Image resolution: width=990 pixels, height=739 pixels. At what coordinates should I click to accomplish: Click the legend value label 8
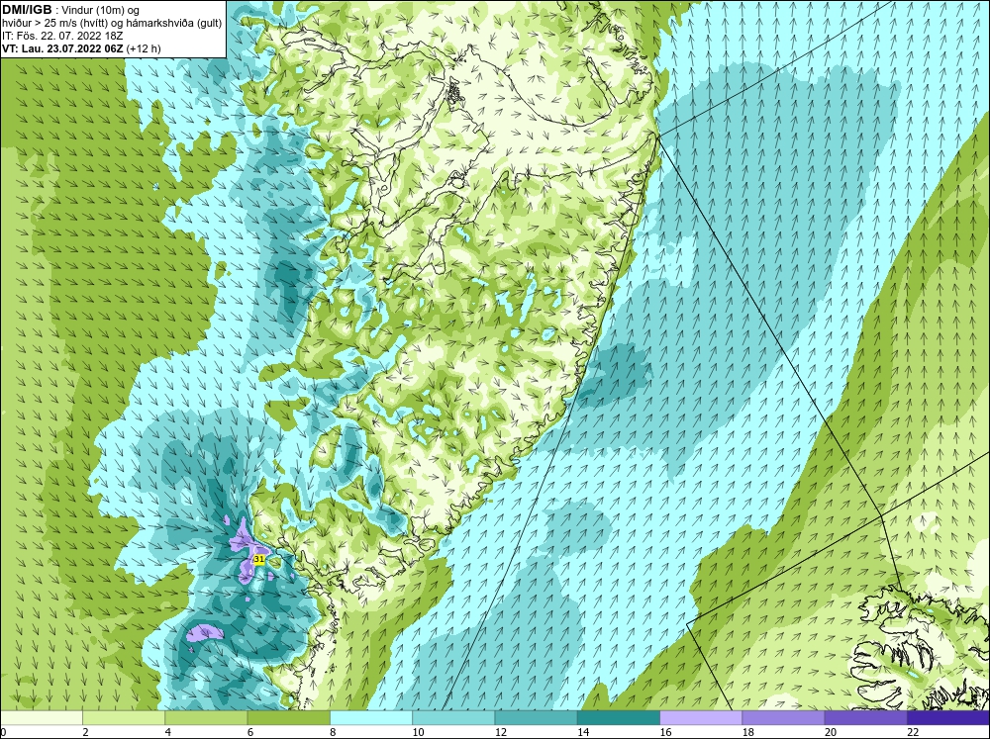[333, 732]
